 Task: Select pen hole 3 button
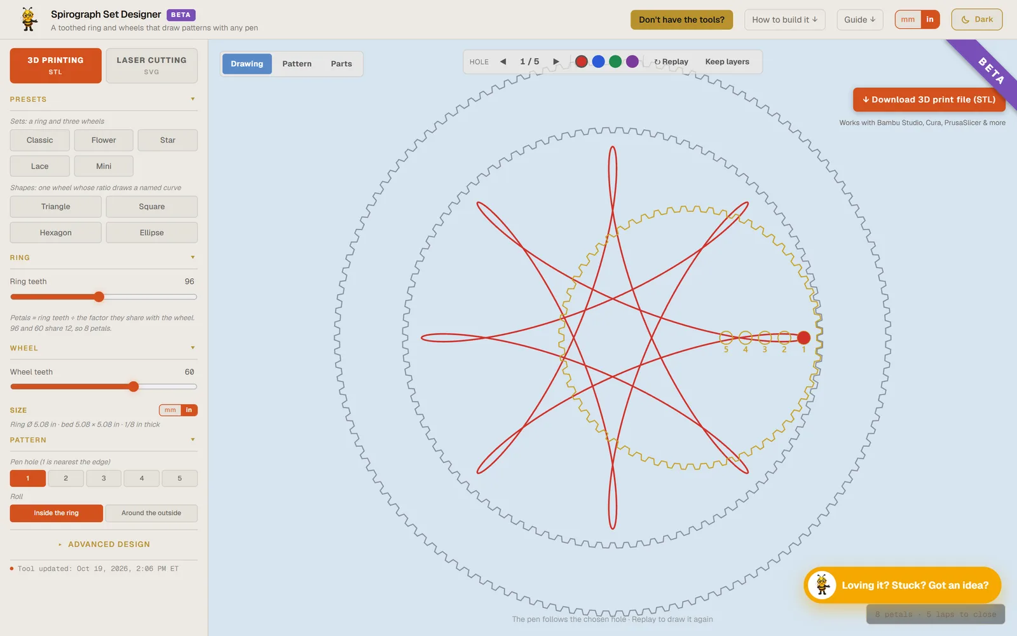[x=104, y=478]
